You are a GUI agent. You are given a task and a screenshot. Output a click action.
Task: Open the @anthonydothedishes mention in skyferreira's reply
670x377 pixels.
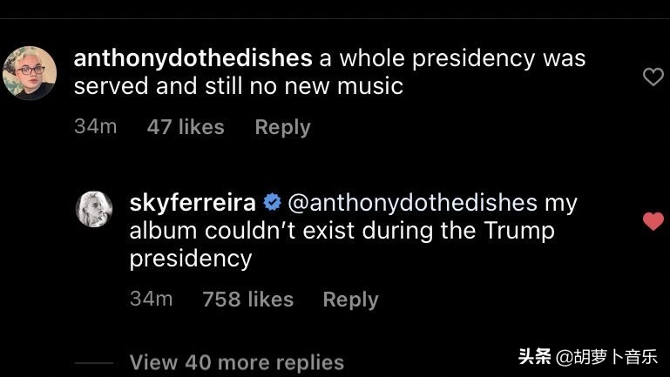(x=411, y=203)
